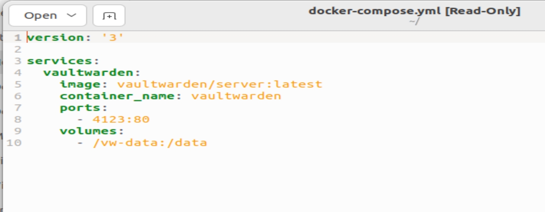
Task: Click the docker-compose.yml [Read-Only] title
Action: [414, 11]
